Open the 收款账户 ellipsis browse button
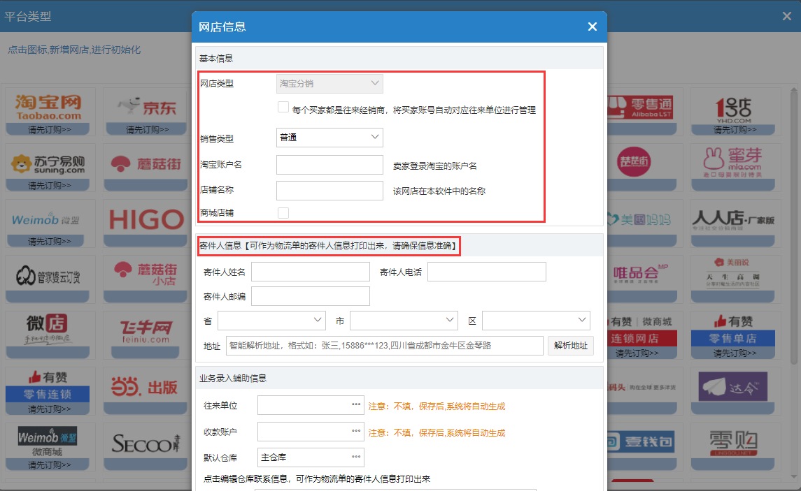 pos(356,432)
